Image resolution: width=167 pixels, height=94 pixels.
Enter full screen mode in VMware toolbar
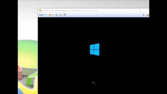61,15
